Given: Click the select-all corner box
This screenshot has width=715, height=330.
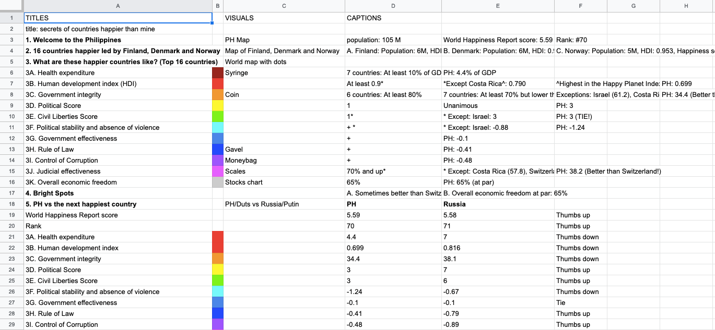Looking at the screenshot, I should (x=11, y=6).
